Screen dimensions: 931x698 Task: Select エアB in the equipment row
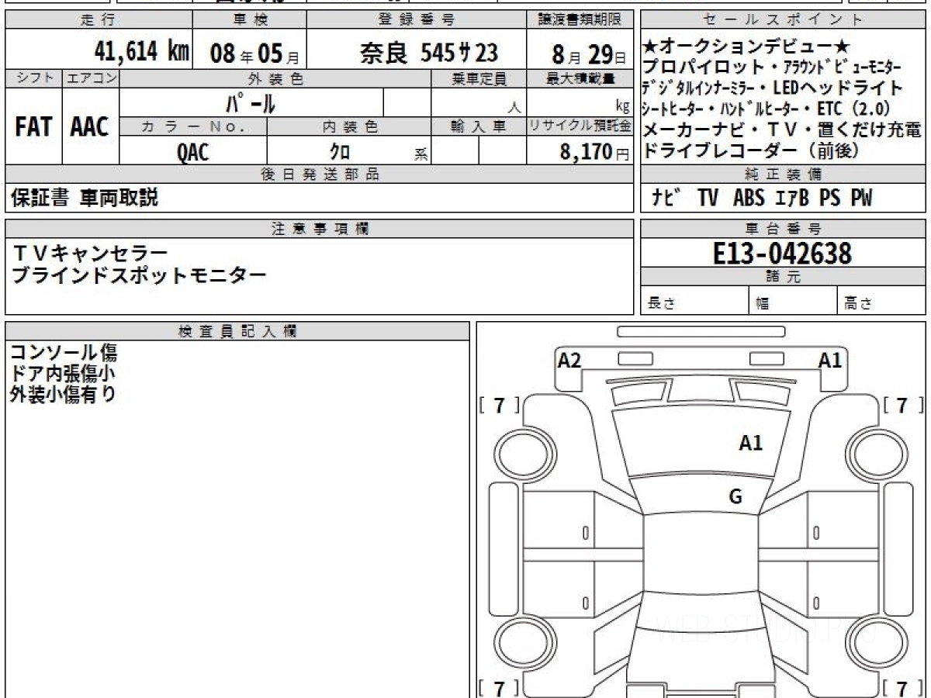point(792,199)
